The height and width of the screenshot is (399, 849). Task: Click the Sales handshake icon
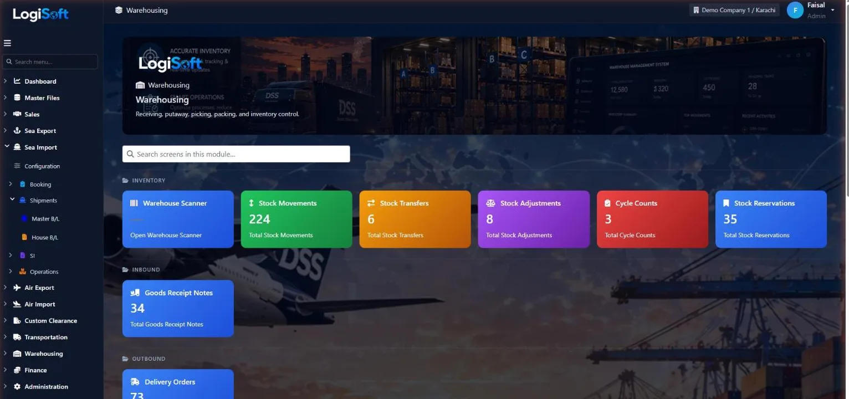click(17, 114)
